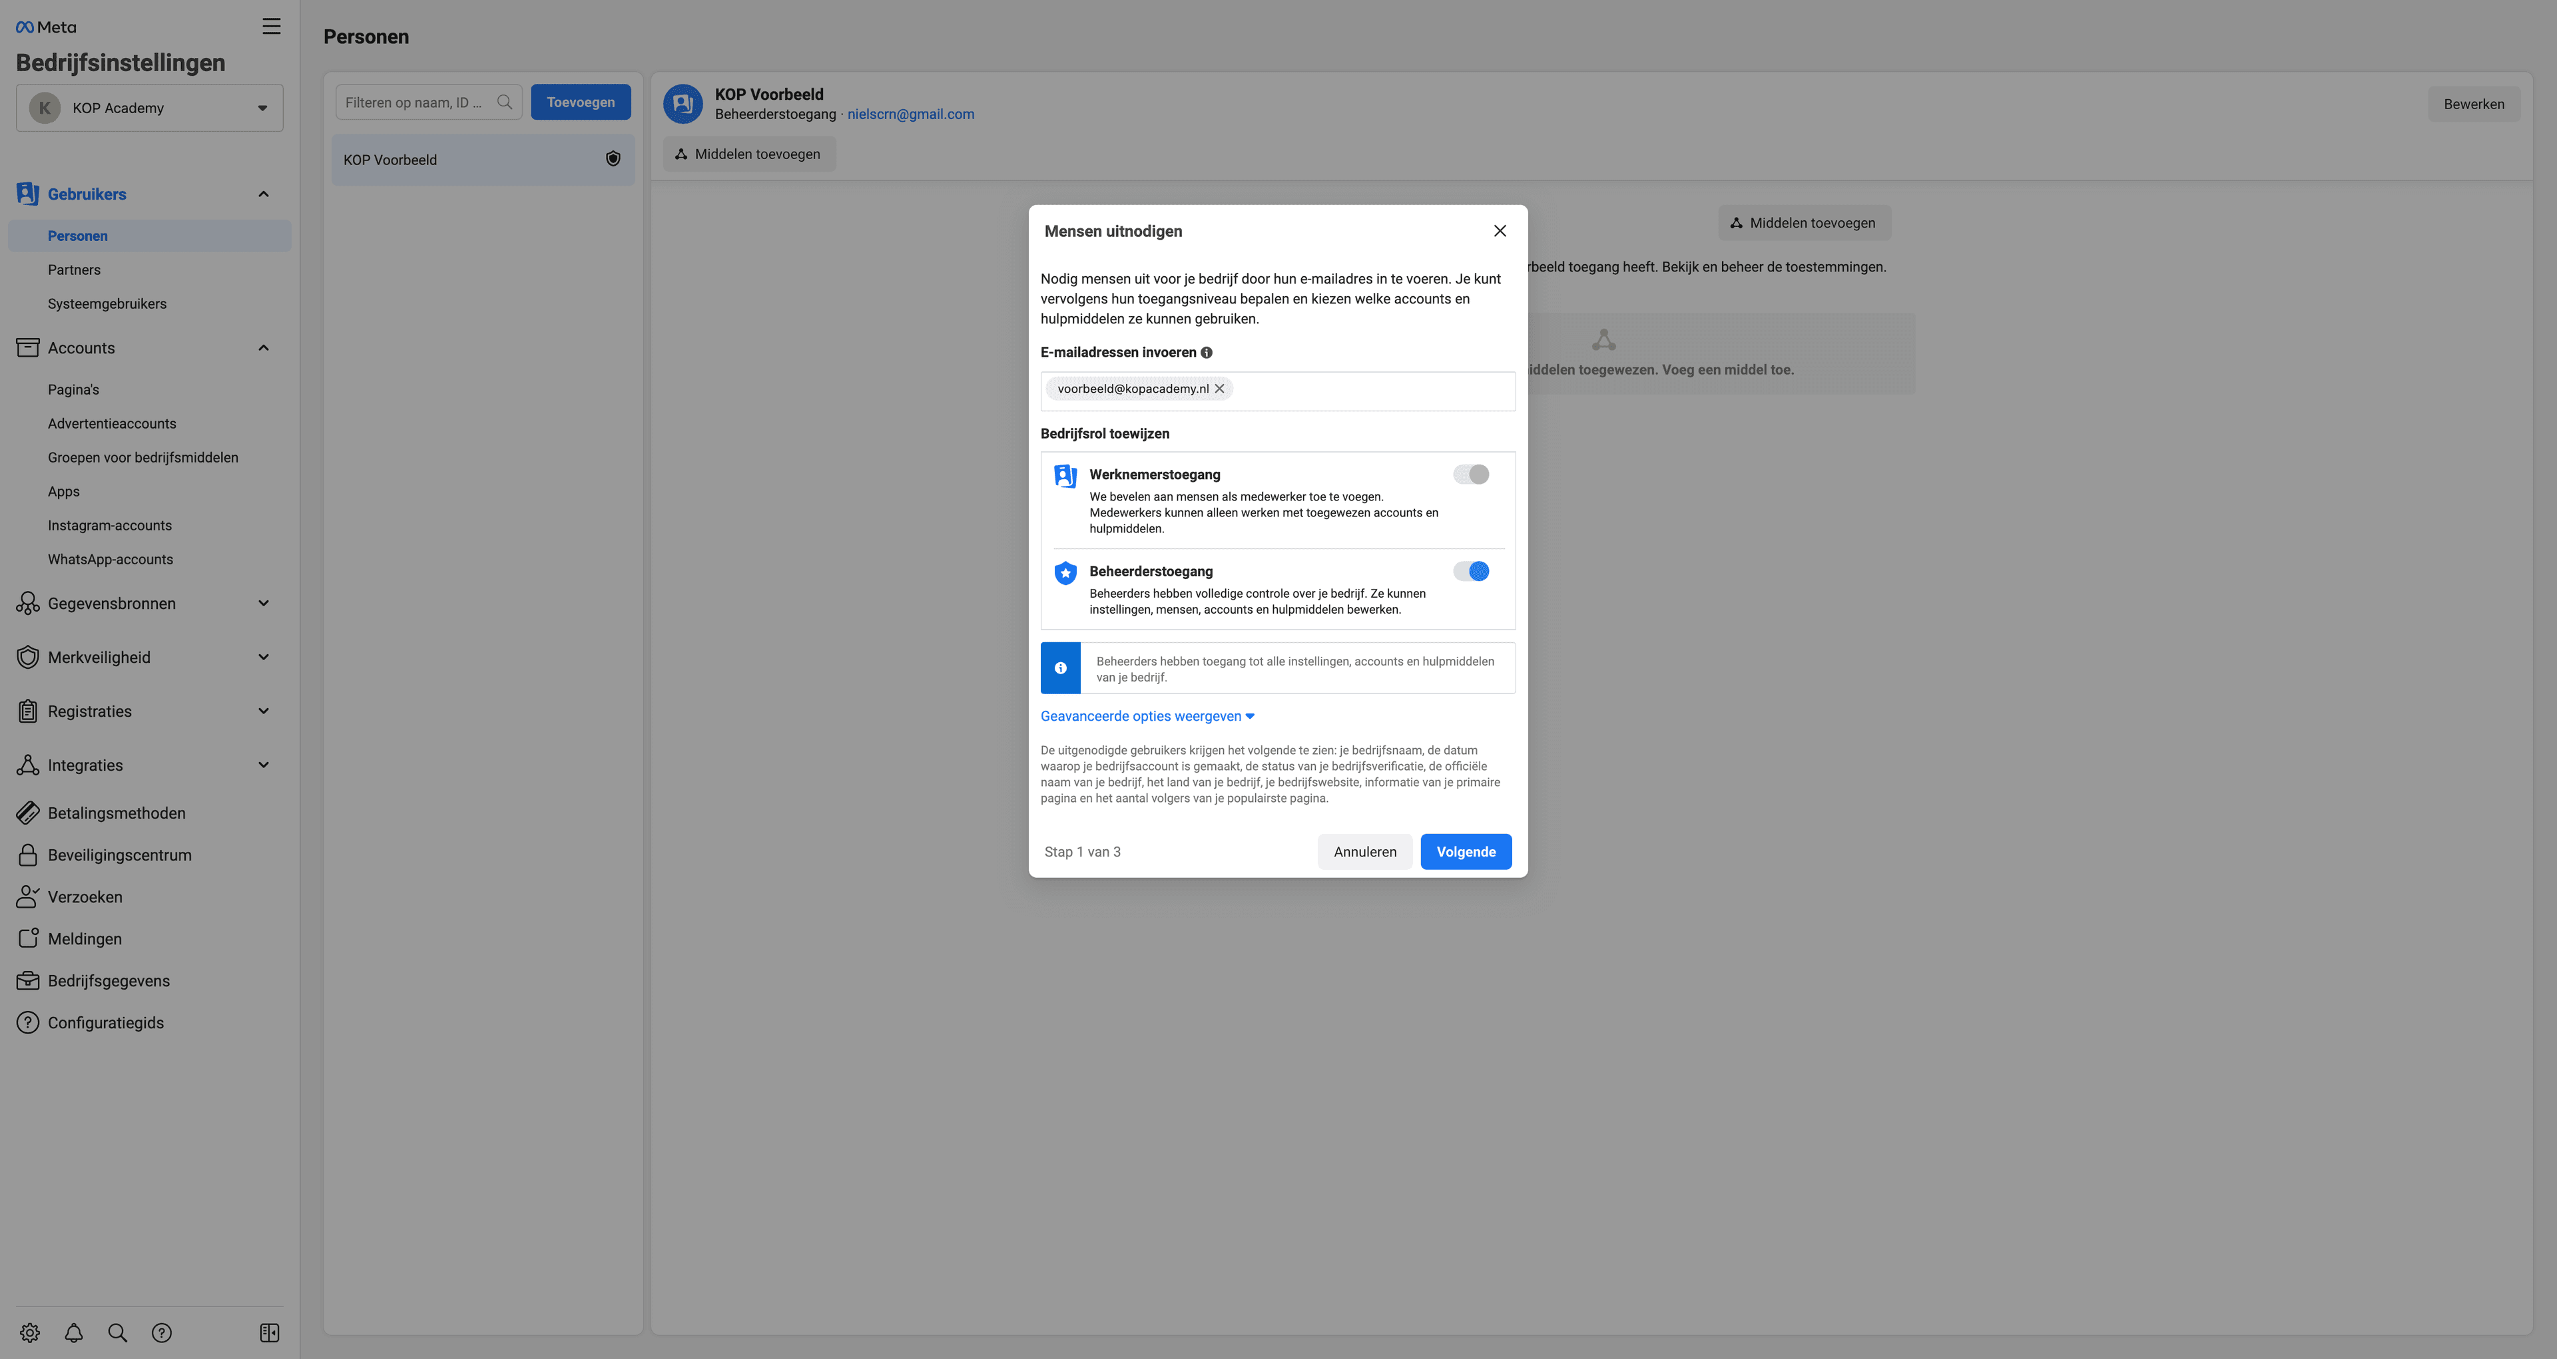Open Systeemgebruikers in the sidebar
The image size is (2557, 1359).
107,303
